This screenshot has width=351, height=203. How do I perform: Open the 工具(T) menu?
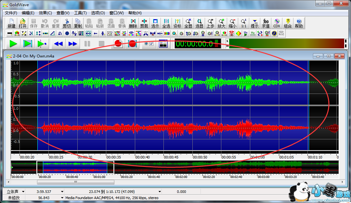pos(80,13)
